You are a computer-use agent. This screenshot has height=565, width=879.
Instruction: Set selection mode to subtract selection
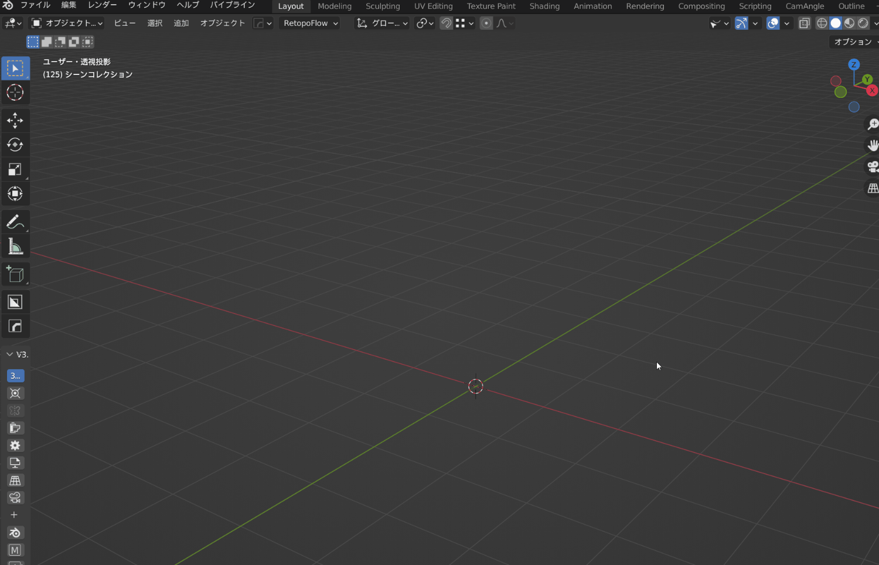tap(60, 42)
